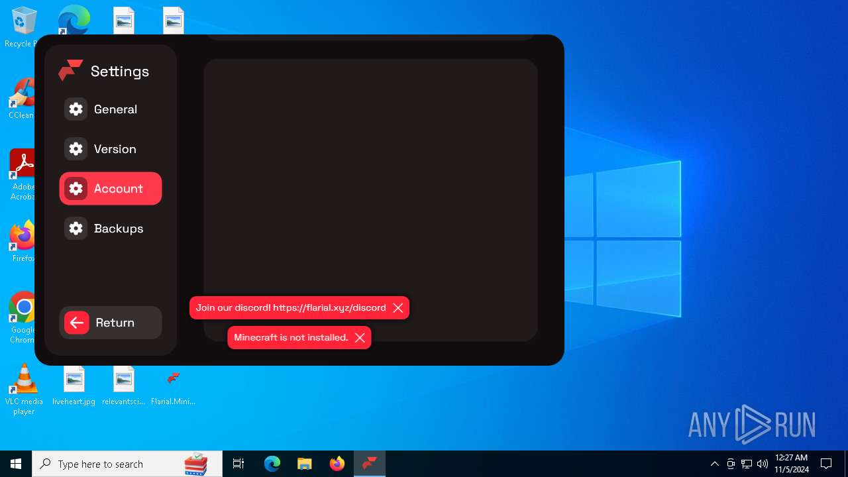Open Task View on the taskbar
Viewport: 848px width, 477px height.
[238, 464]
